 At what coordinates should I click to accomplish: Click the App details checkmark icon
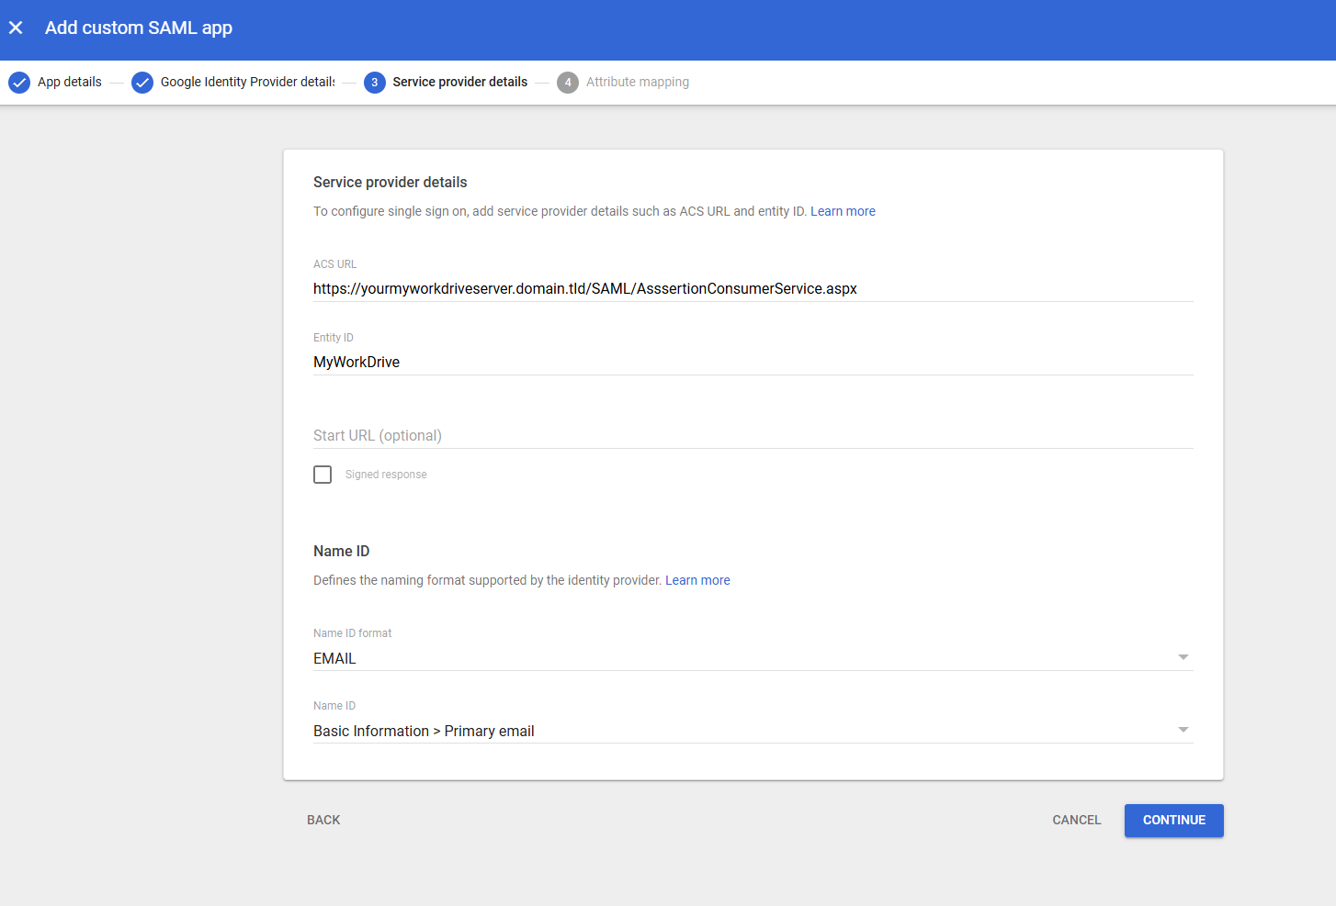point(19,83)
